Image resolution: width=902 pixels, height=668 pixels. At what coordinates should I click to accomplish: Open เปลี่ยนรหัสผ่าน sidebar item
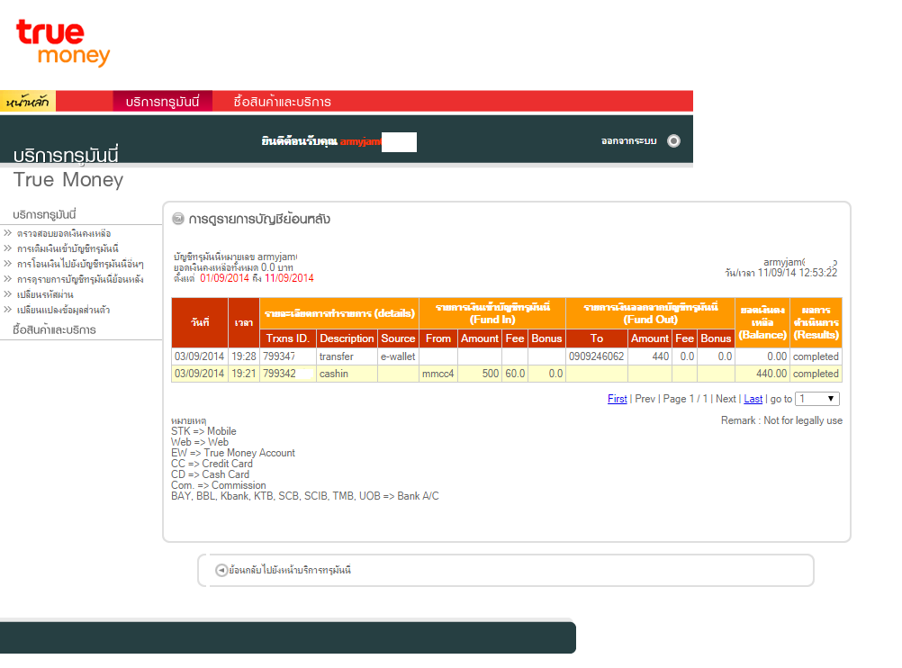coord(45,294)
